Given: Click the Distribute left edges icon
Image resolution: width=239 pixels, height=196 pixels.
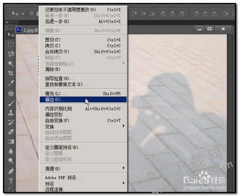Looking at the screenshot, I should (226, 13).
